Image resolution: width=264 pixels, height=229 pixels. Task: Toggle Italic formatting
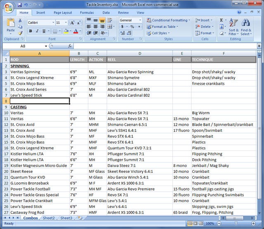point(37,31)
